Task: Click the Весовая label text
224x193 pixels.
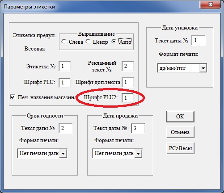Action: [x=34, y=49]
